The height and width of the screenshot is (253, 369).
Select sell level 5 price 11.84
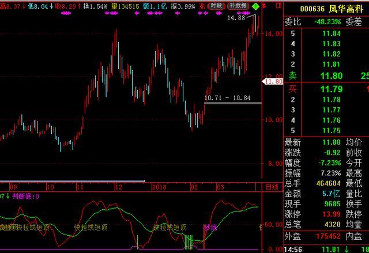pyautogui.click(x=332, y=33)
